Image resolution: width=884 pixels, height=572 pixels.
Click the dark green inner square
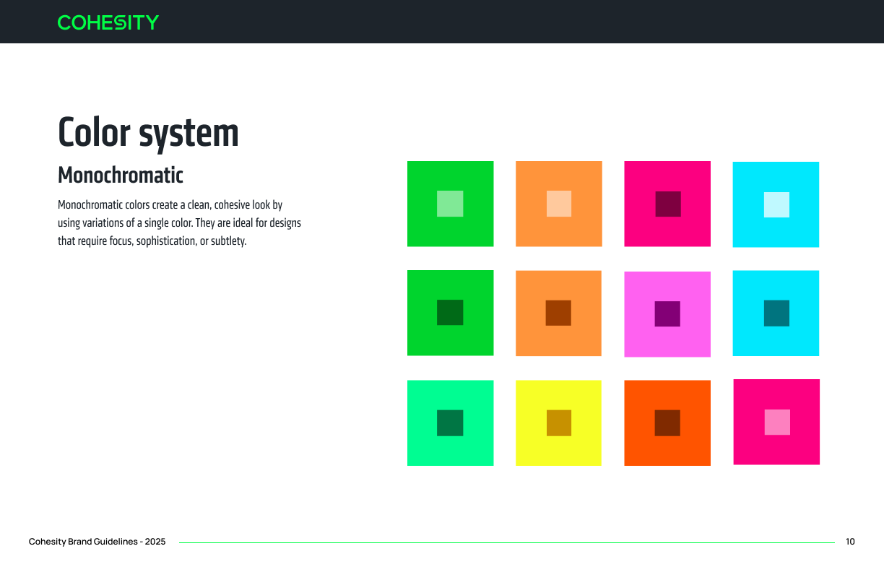[x=450, y=313]
